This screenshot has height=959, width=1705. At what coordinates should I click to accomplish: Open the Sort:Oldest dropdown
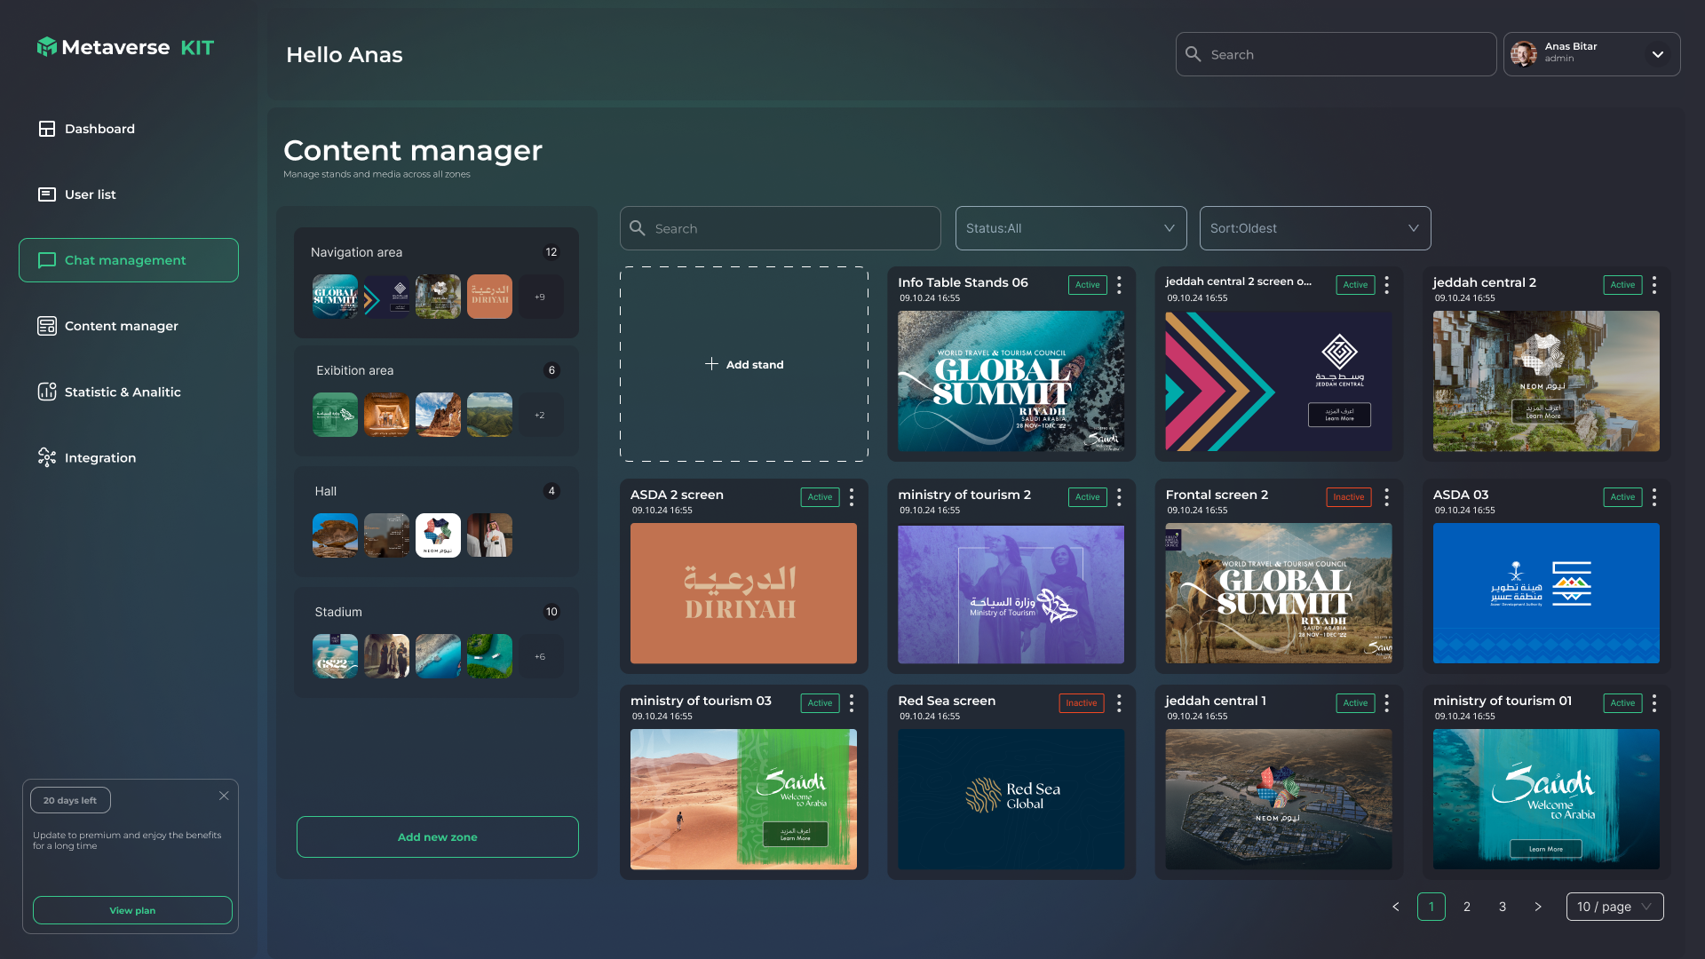pos(1314,228)
